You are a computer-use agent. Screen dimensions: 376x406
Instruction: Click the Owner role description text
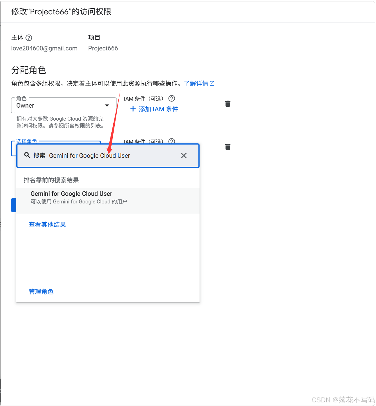[x=60, y=122]
